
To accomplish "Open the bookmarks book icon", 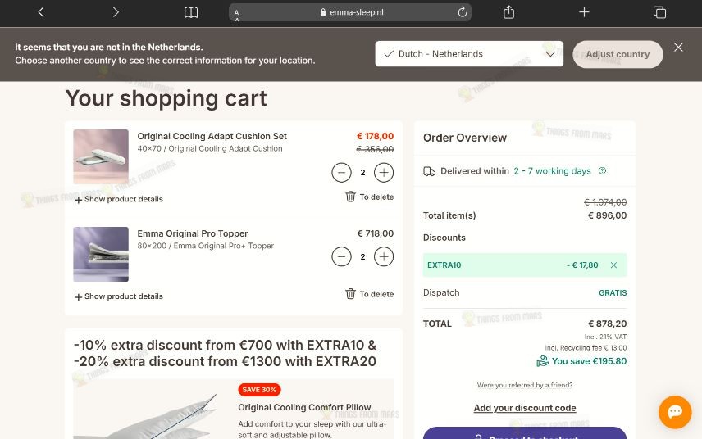I will coord(191,12).
